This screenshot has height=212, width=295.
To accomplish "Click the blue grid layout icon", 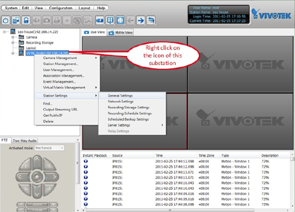I will point(110,20).
